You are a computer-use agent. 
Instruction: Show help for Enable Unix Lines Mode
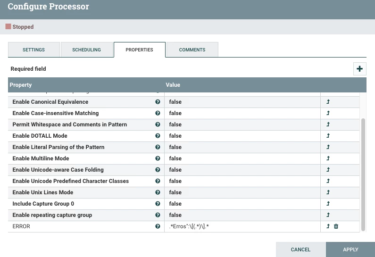(x=158, y=192)
